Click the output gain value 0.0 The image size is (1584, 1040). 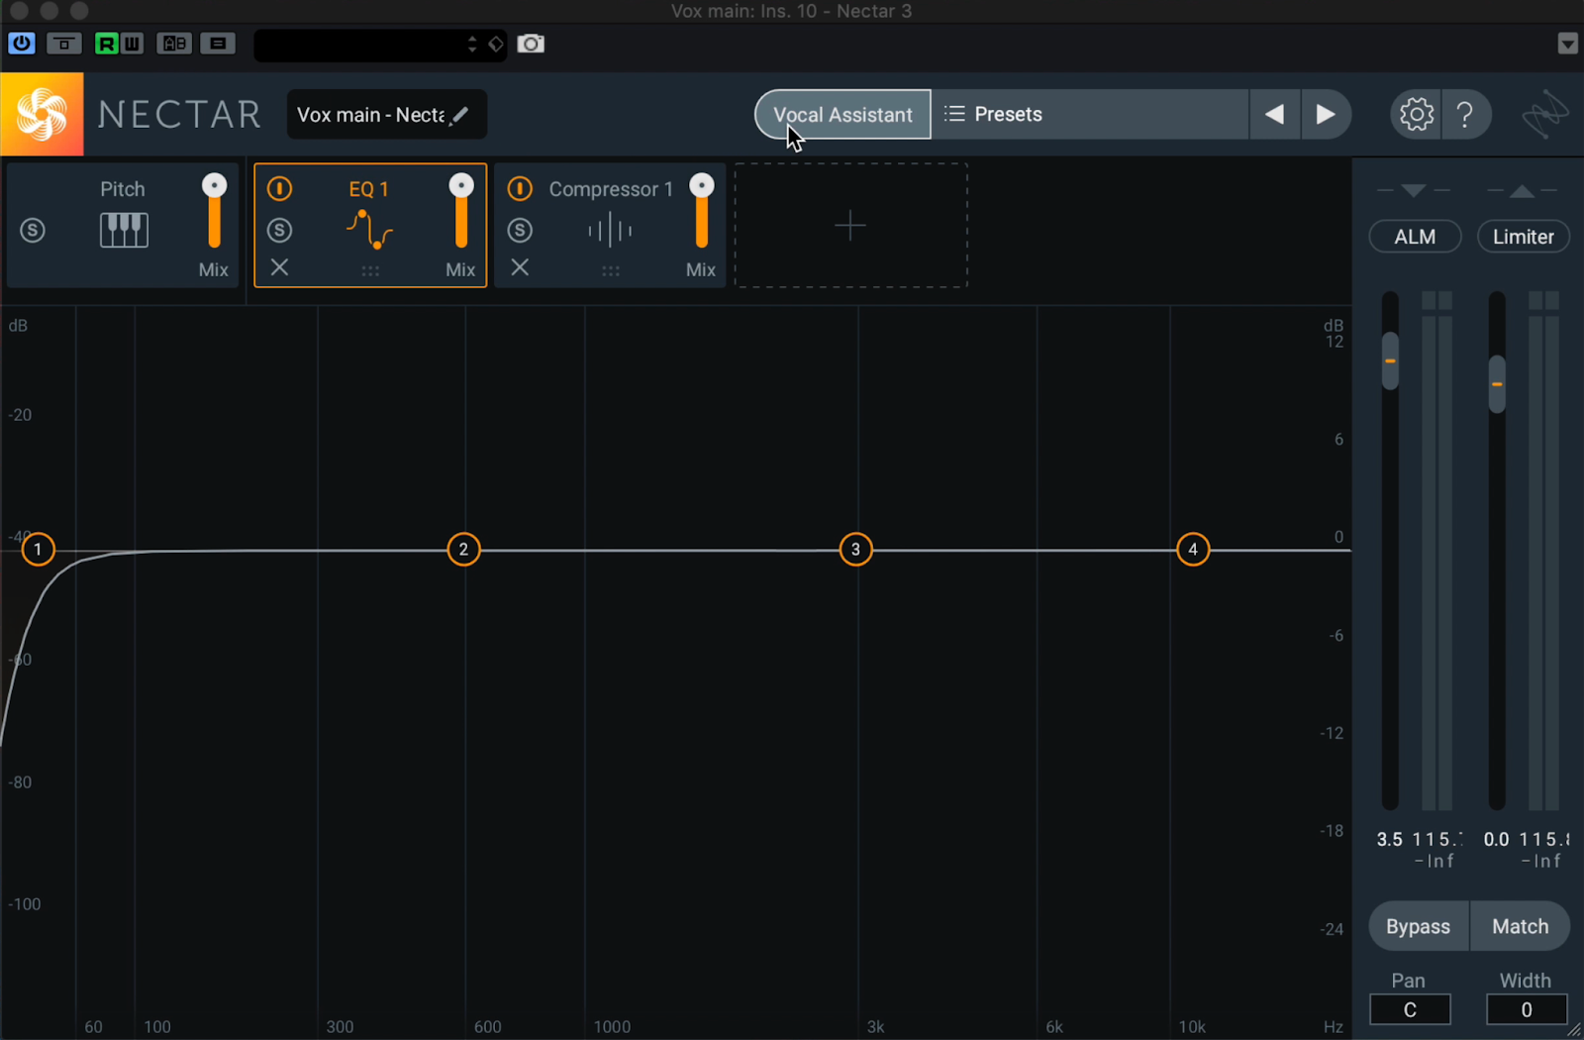[x=1496, y=839]
